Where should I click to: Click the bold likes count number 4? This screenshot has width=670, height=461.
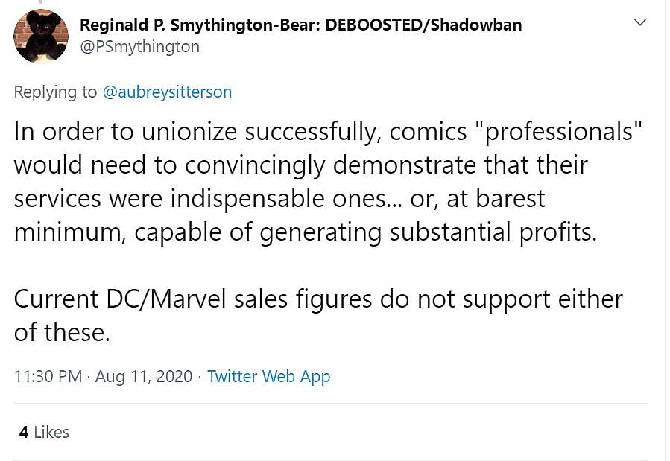point(24,432)
